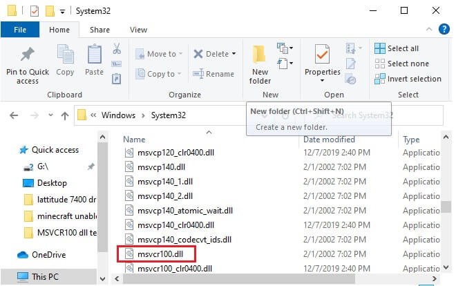Click the Copy path icon

click(x=117, y=64)
